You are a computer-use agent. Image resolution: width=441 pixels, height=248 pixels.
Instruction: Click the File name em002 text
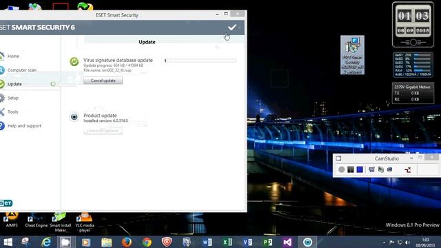coord(107,70)
